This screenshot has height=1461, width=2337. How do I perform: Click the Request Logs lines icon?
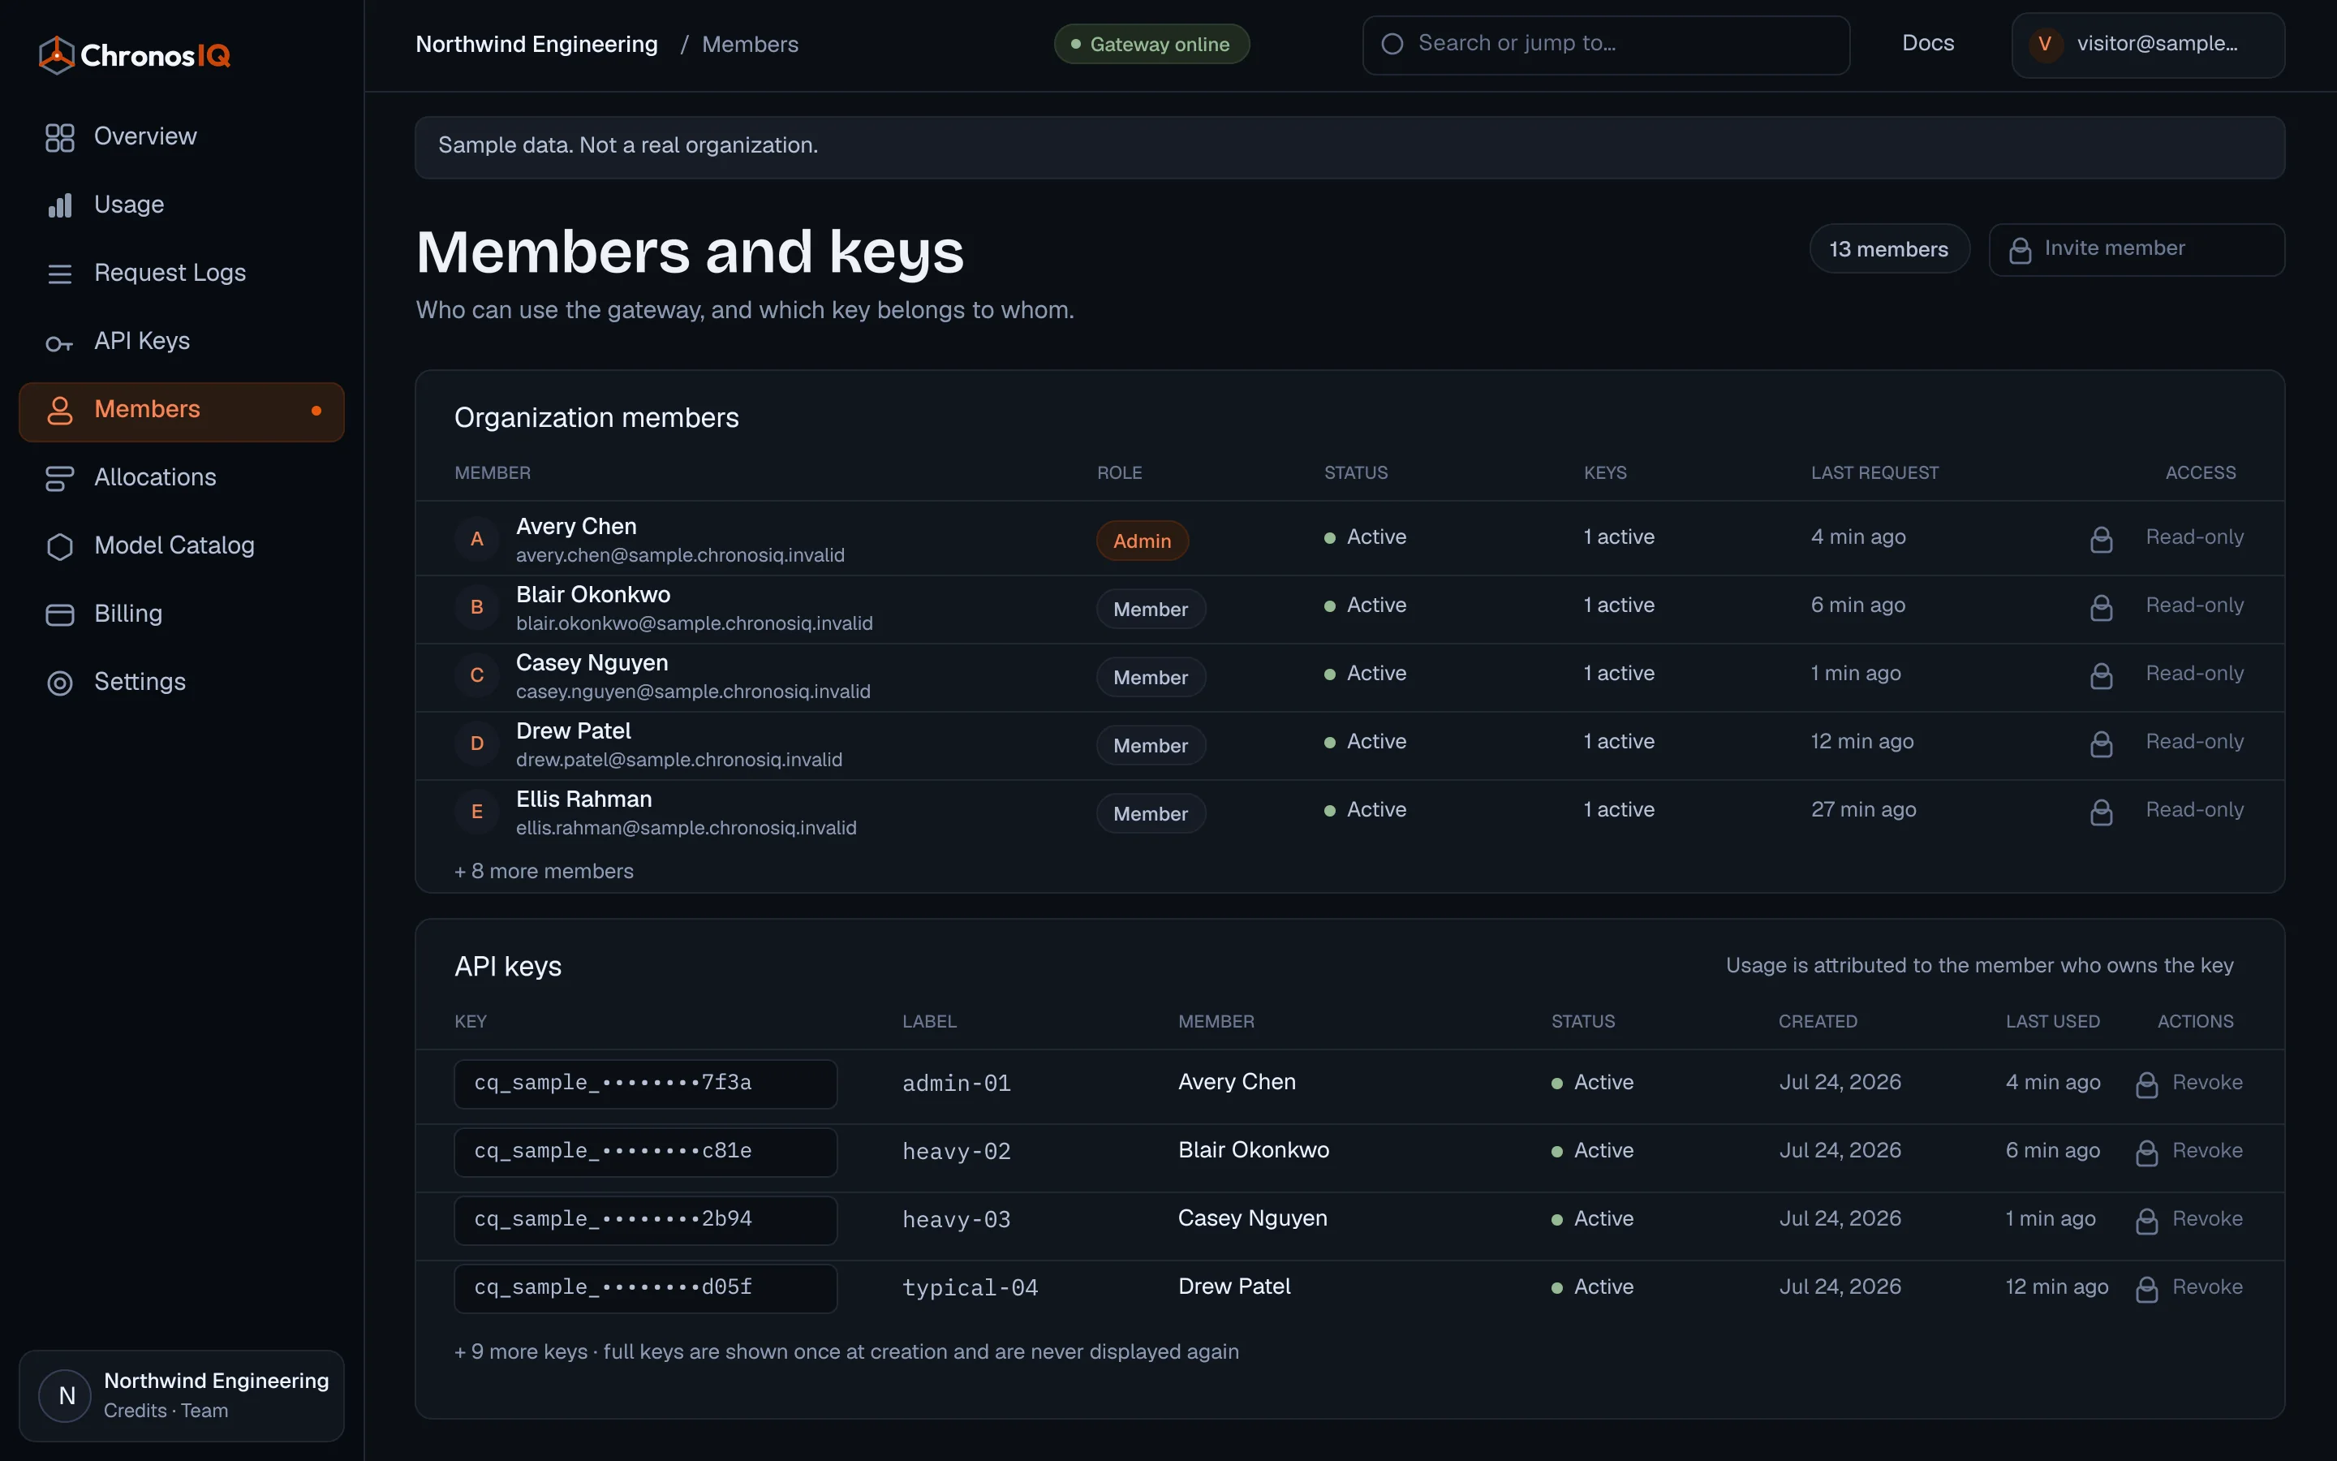[60, 274]
